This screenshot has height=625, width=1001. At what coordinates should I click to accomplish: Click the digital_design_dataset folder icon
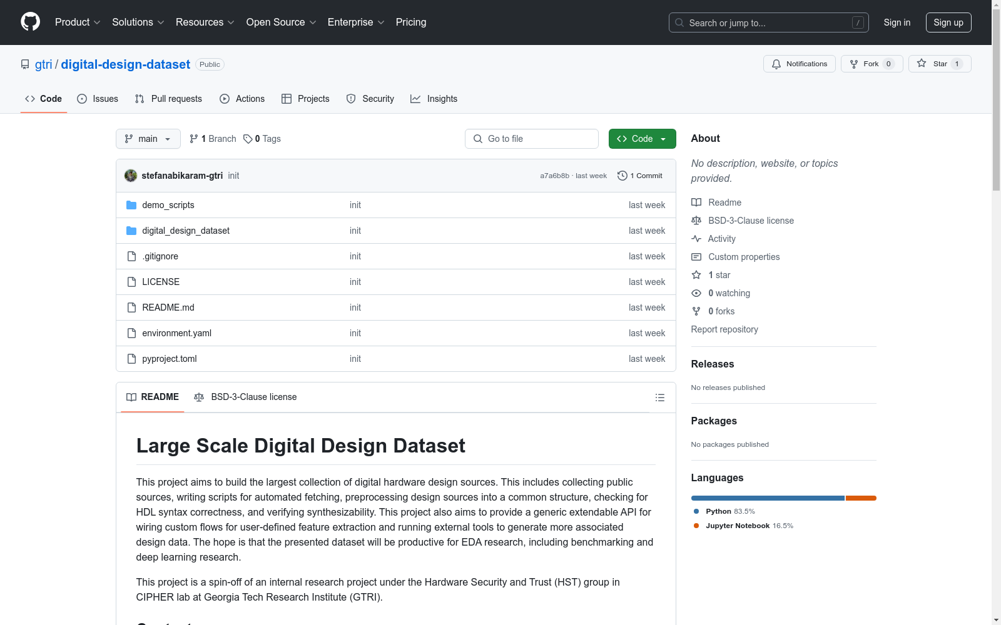[x=131, y=231]
